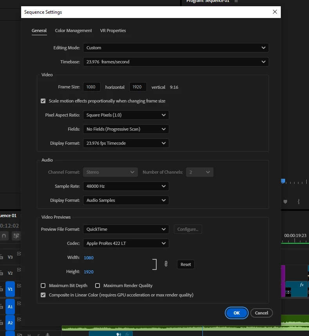Toggle sync lock icon for A1 track

pyautogui.click(x=19, y=303)
